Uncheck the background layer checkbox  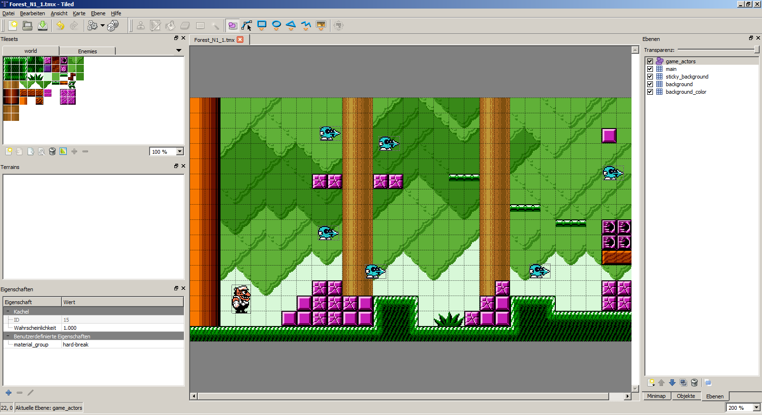(650, 84)
